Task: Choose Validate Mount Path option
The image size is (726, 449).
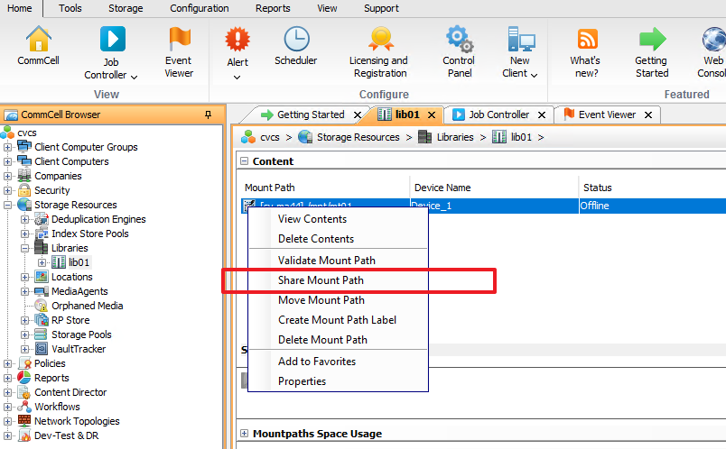Action: (326, 261)
